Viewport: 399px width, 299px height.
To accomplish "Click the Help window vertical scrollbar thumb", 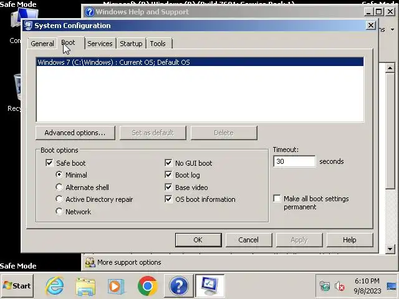I will (x=390, y=131).
